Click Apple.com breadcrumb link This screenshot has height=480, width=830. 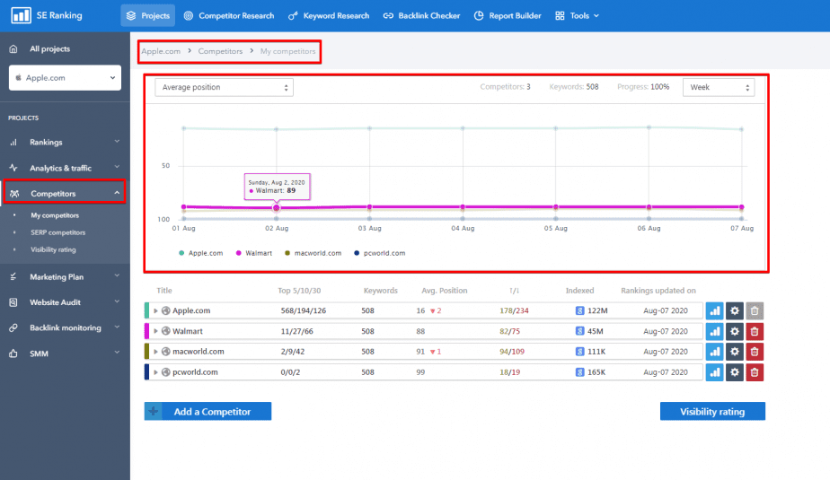point(161,51)
